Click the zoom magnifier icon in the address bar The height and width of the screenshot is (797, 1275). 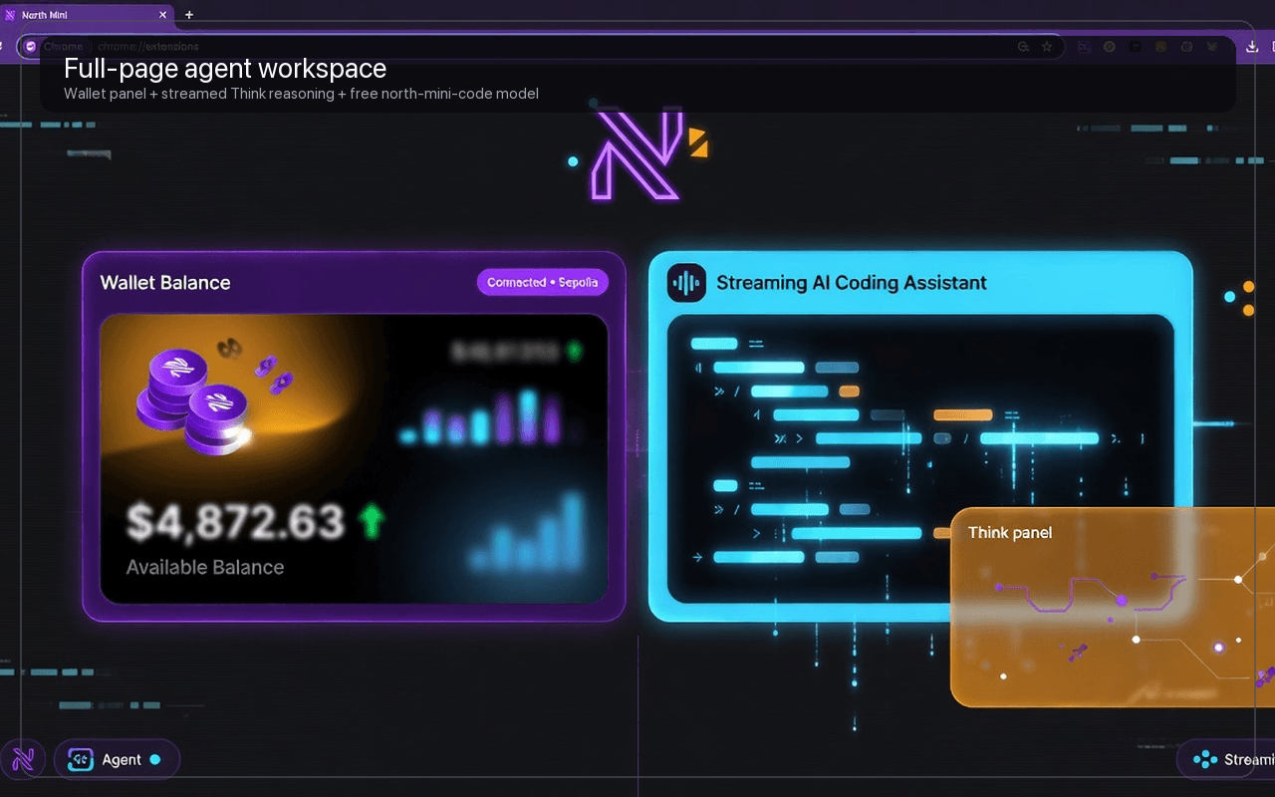pos(1023,46)
